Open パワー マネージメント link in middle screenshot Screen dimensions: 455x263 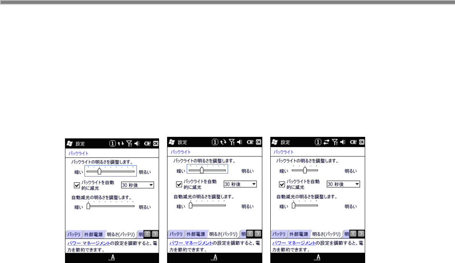[191, 243]
